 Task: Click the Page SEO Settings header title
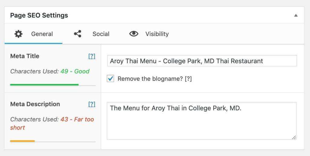click(x=39, y=15)
